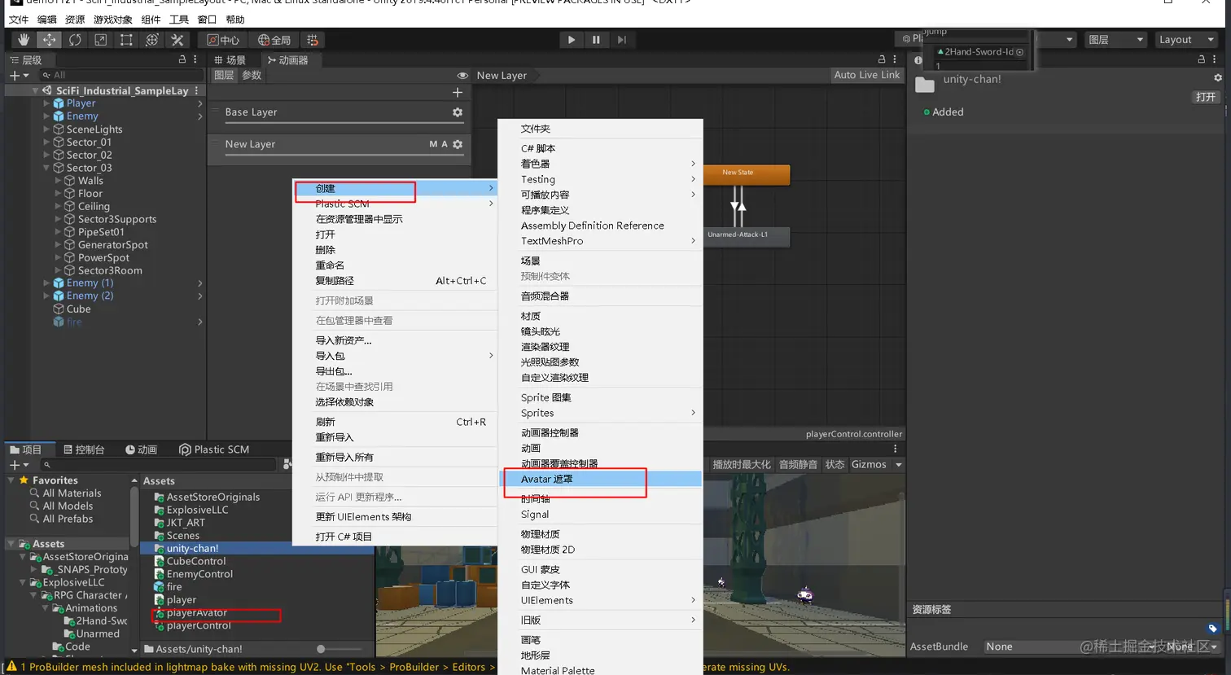Image resolution: width=1231 pixels, height=675 pixels.
Task: Select the Move tool in toolbar
Action: pos(50,40)
